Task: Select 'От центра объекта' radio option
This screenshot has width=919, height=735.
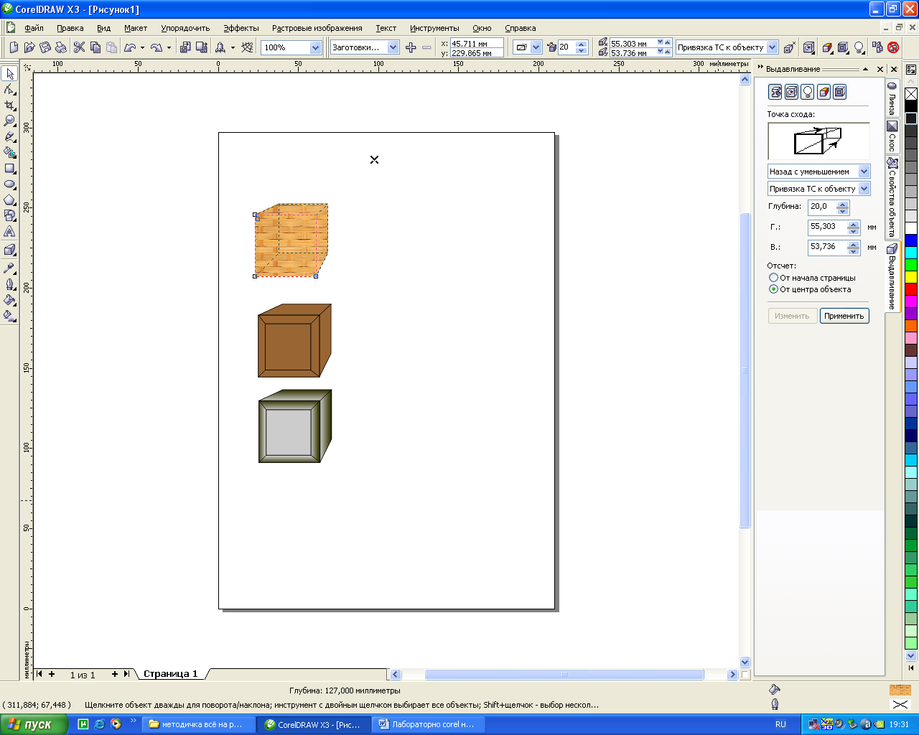Action: (x=773, y=289)
